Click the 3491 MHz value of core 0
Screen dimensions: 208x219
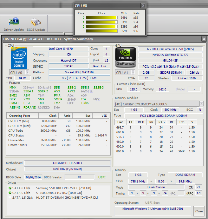[124, 18]
